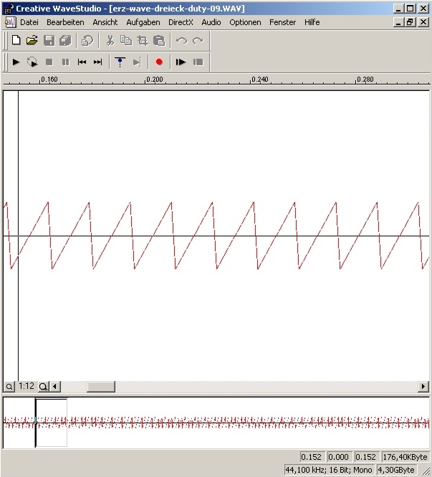Click the play selection icon
This screenshot has height=477, width=432.
click(181, 62)
